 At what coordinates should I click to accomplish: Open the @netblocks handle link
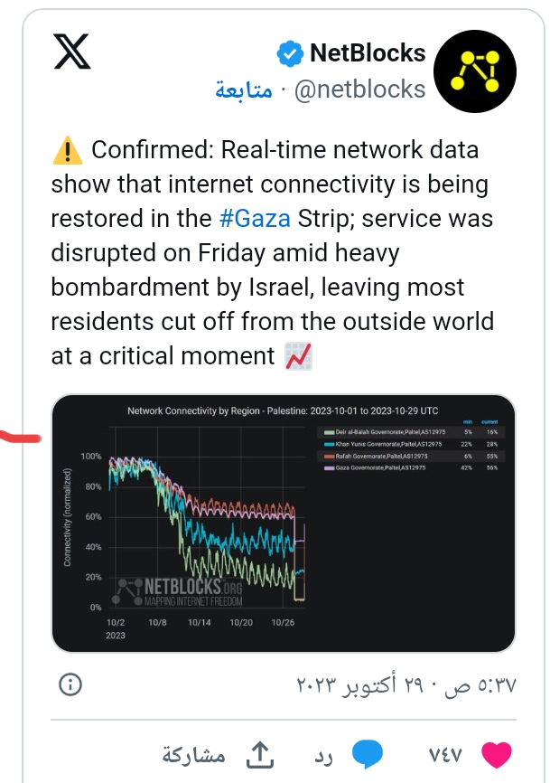coord(360,90)
